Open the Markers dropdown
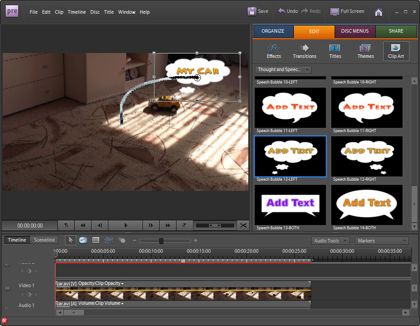 pyautogui.click(x=381, y=240)
